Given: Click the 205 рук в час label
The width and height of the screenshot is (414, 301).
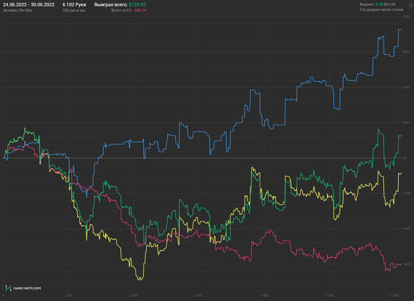Looking at the screenshot, I should tap(74, 11).
